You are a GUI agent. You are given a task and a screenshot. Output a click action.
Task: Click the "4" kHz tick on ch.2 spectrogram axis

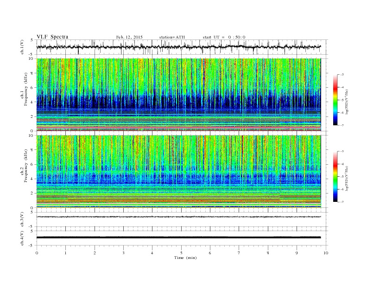point(32,179)
